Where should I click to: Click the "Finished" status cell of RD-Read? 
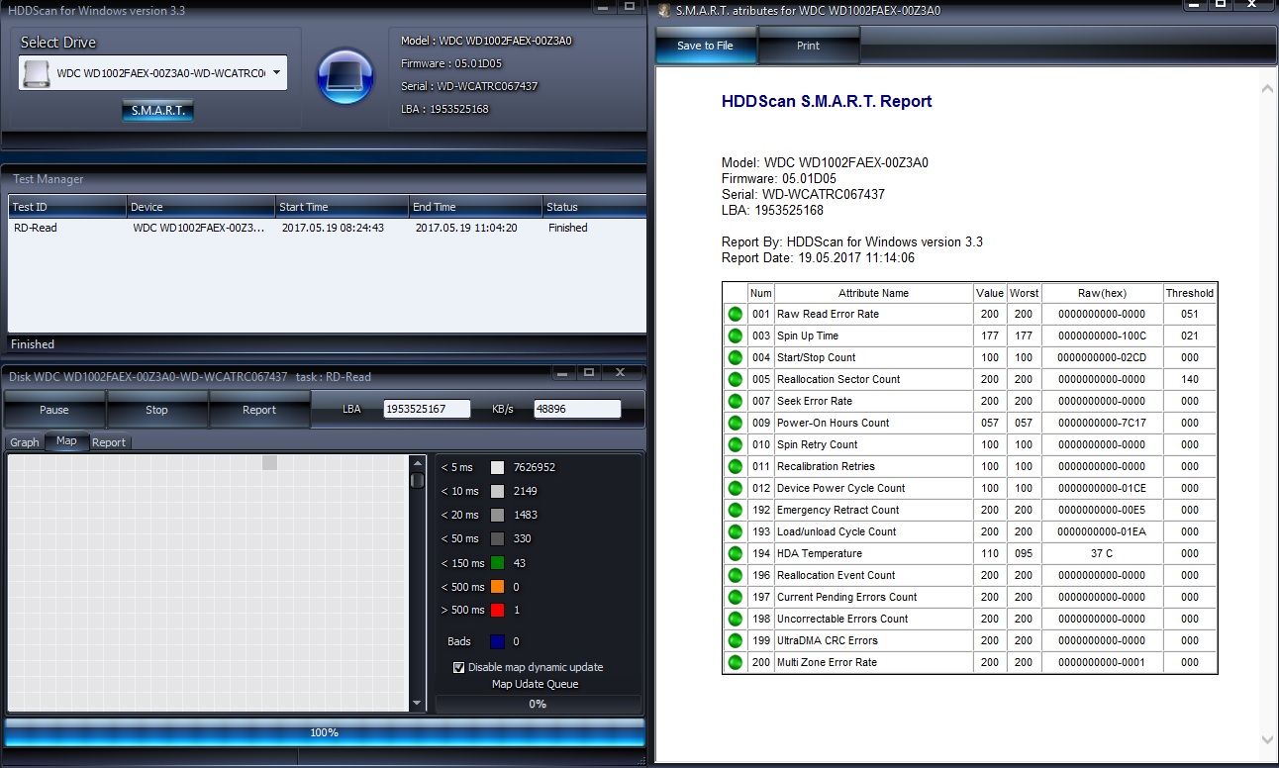point(568,228)
